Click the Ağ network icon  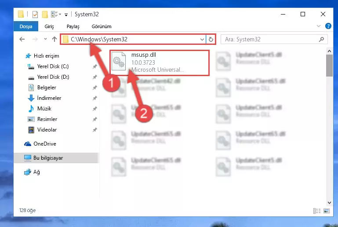pos(28,172)
